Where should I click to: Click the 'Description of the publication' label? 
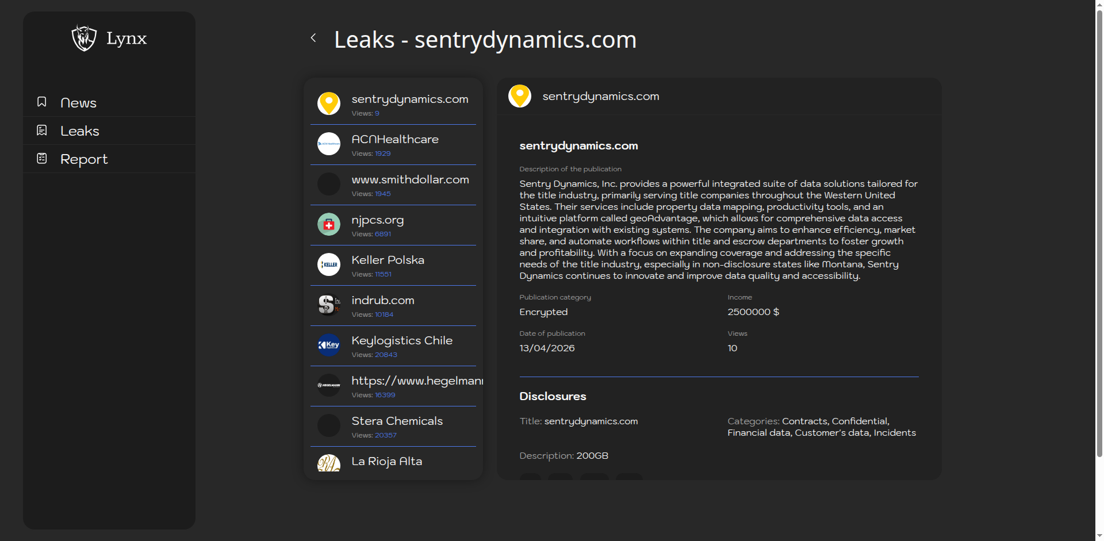pyautogui.click(x=570, y=169)
